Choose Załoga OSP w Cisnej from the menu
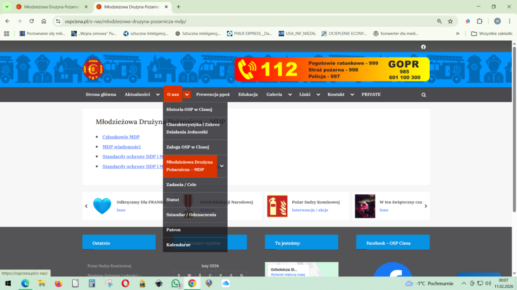517x290 pixels. click(187, 147)
